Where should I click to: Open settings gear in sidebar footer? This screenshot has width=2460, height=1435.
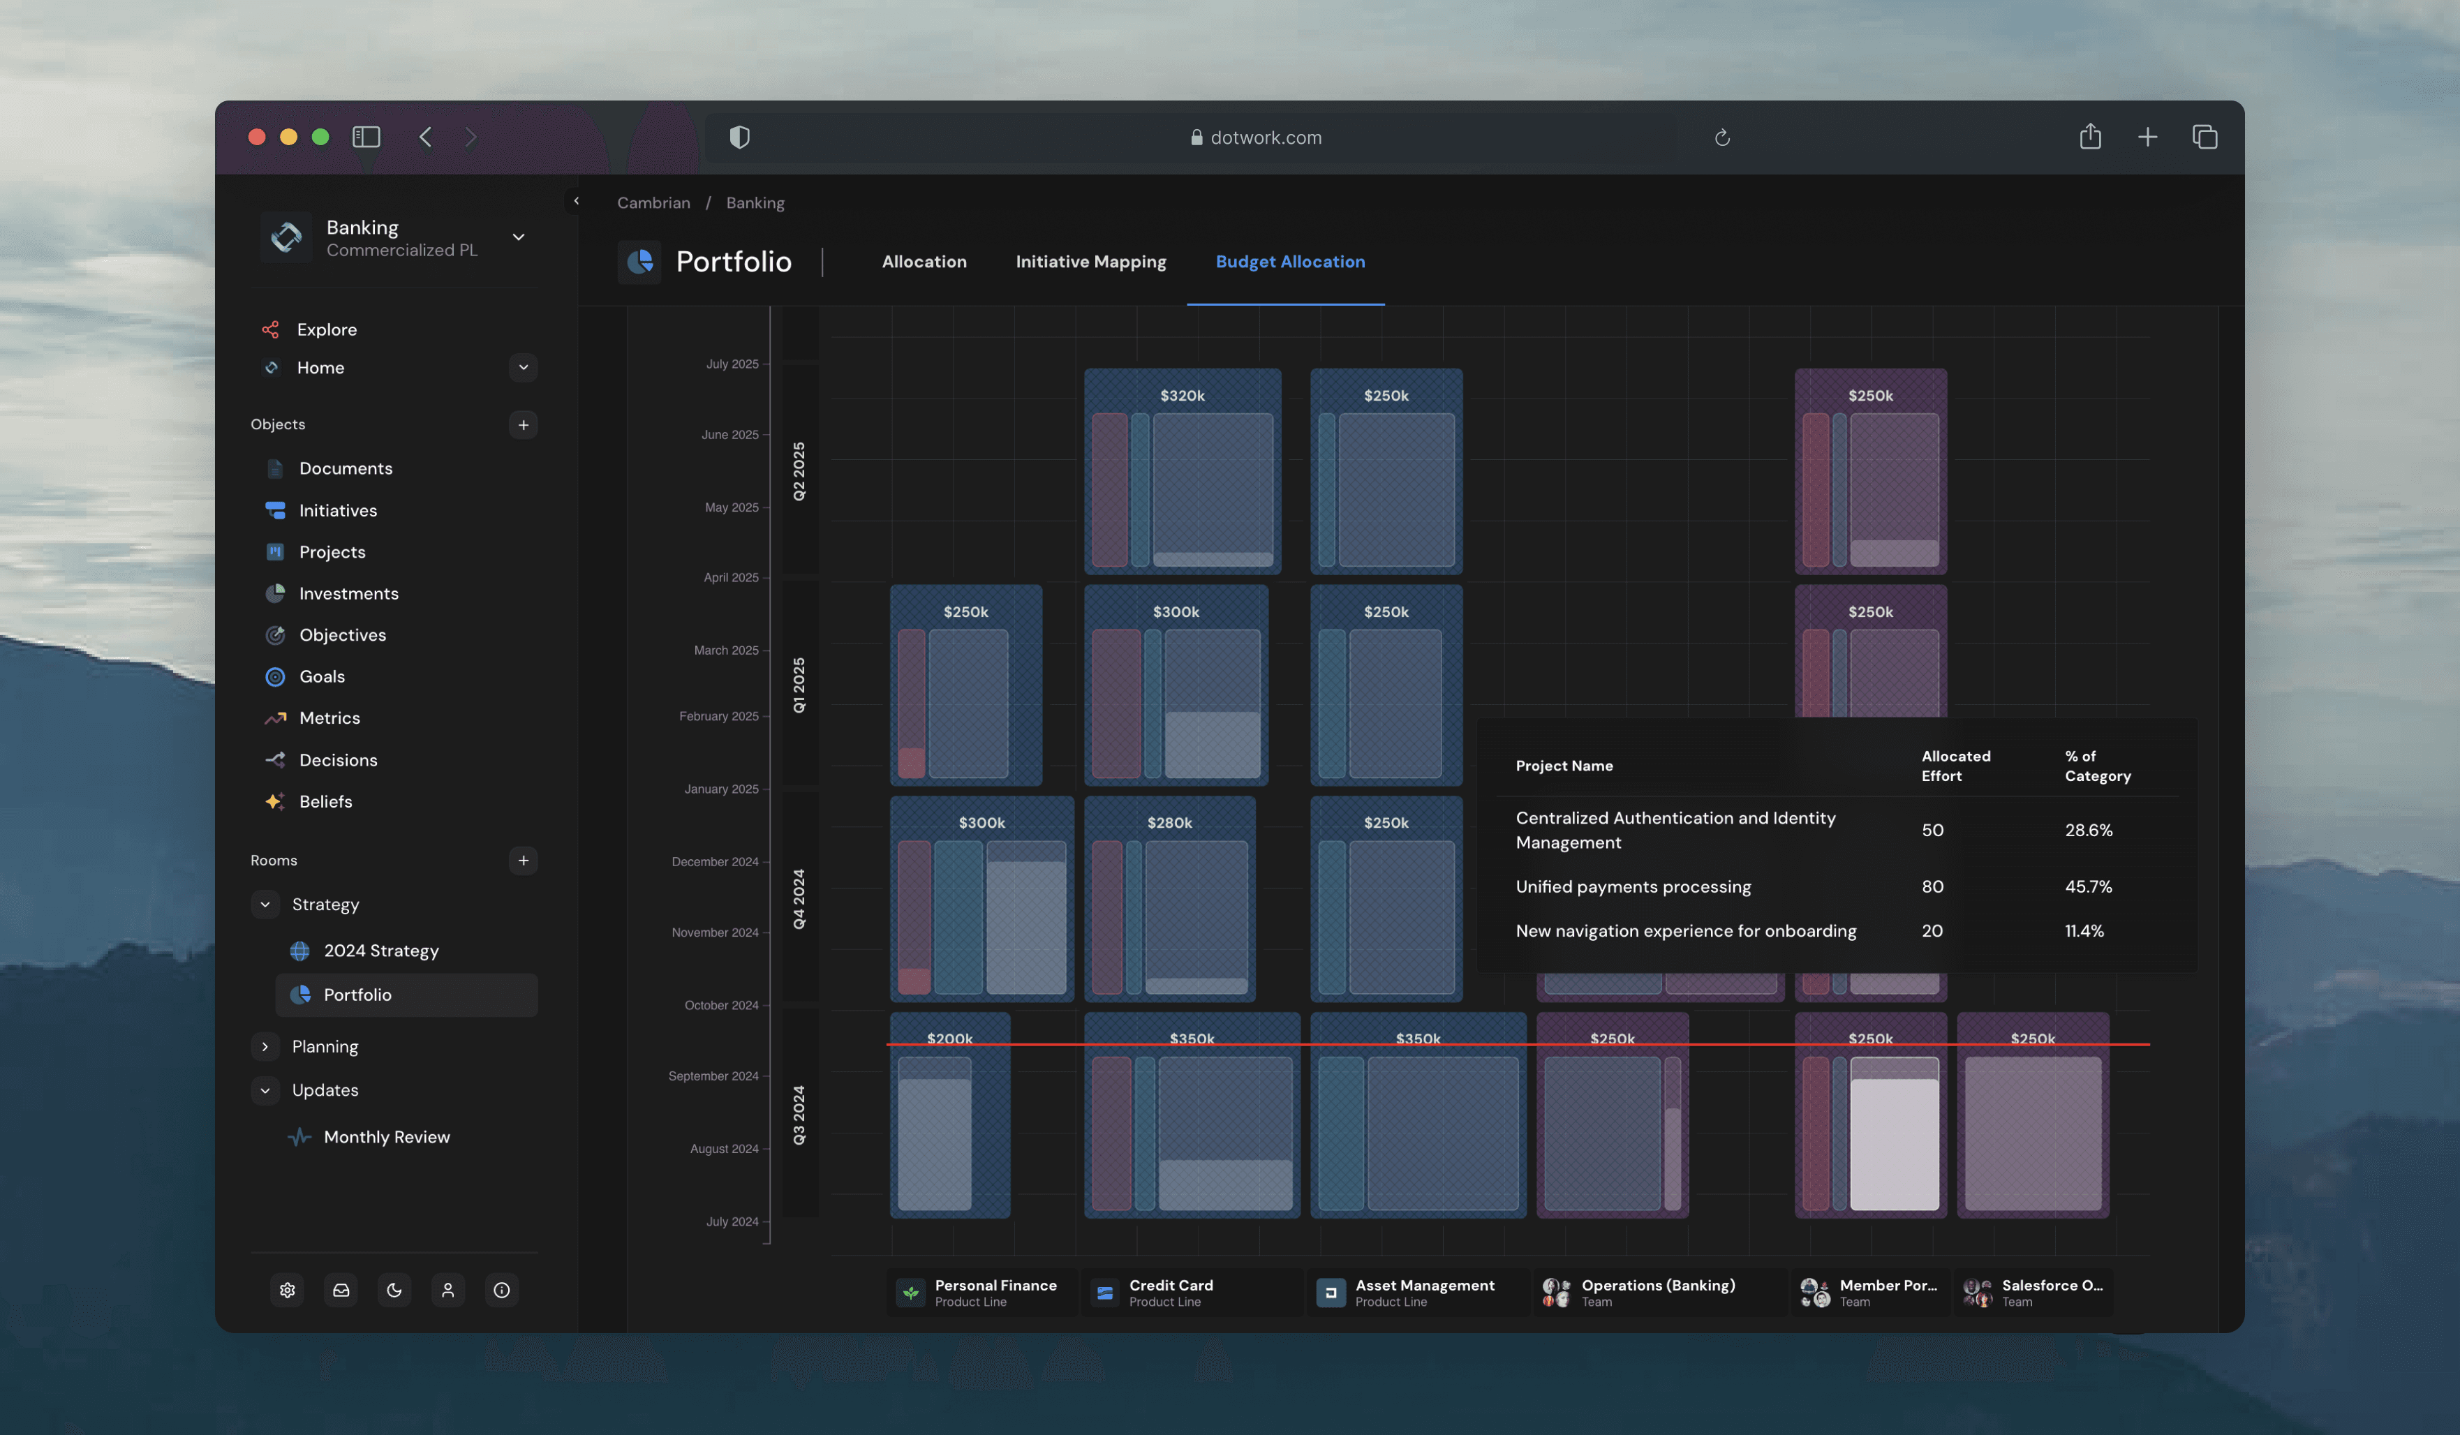point(287,1290)
